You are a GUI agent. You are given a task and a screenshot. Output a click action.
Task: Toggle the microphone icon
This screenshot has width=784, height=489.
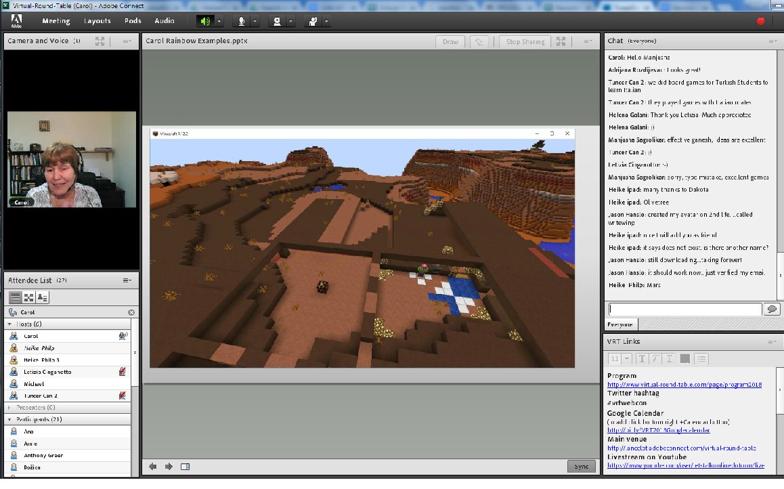pyautogui.click(x=242, y=21)
